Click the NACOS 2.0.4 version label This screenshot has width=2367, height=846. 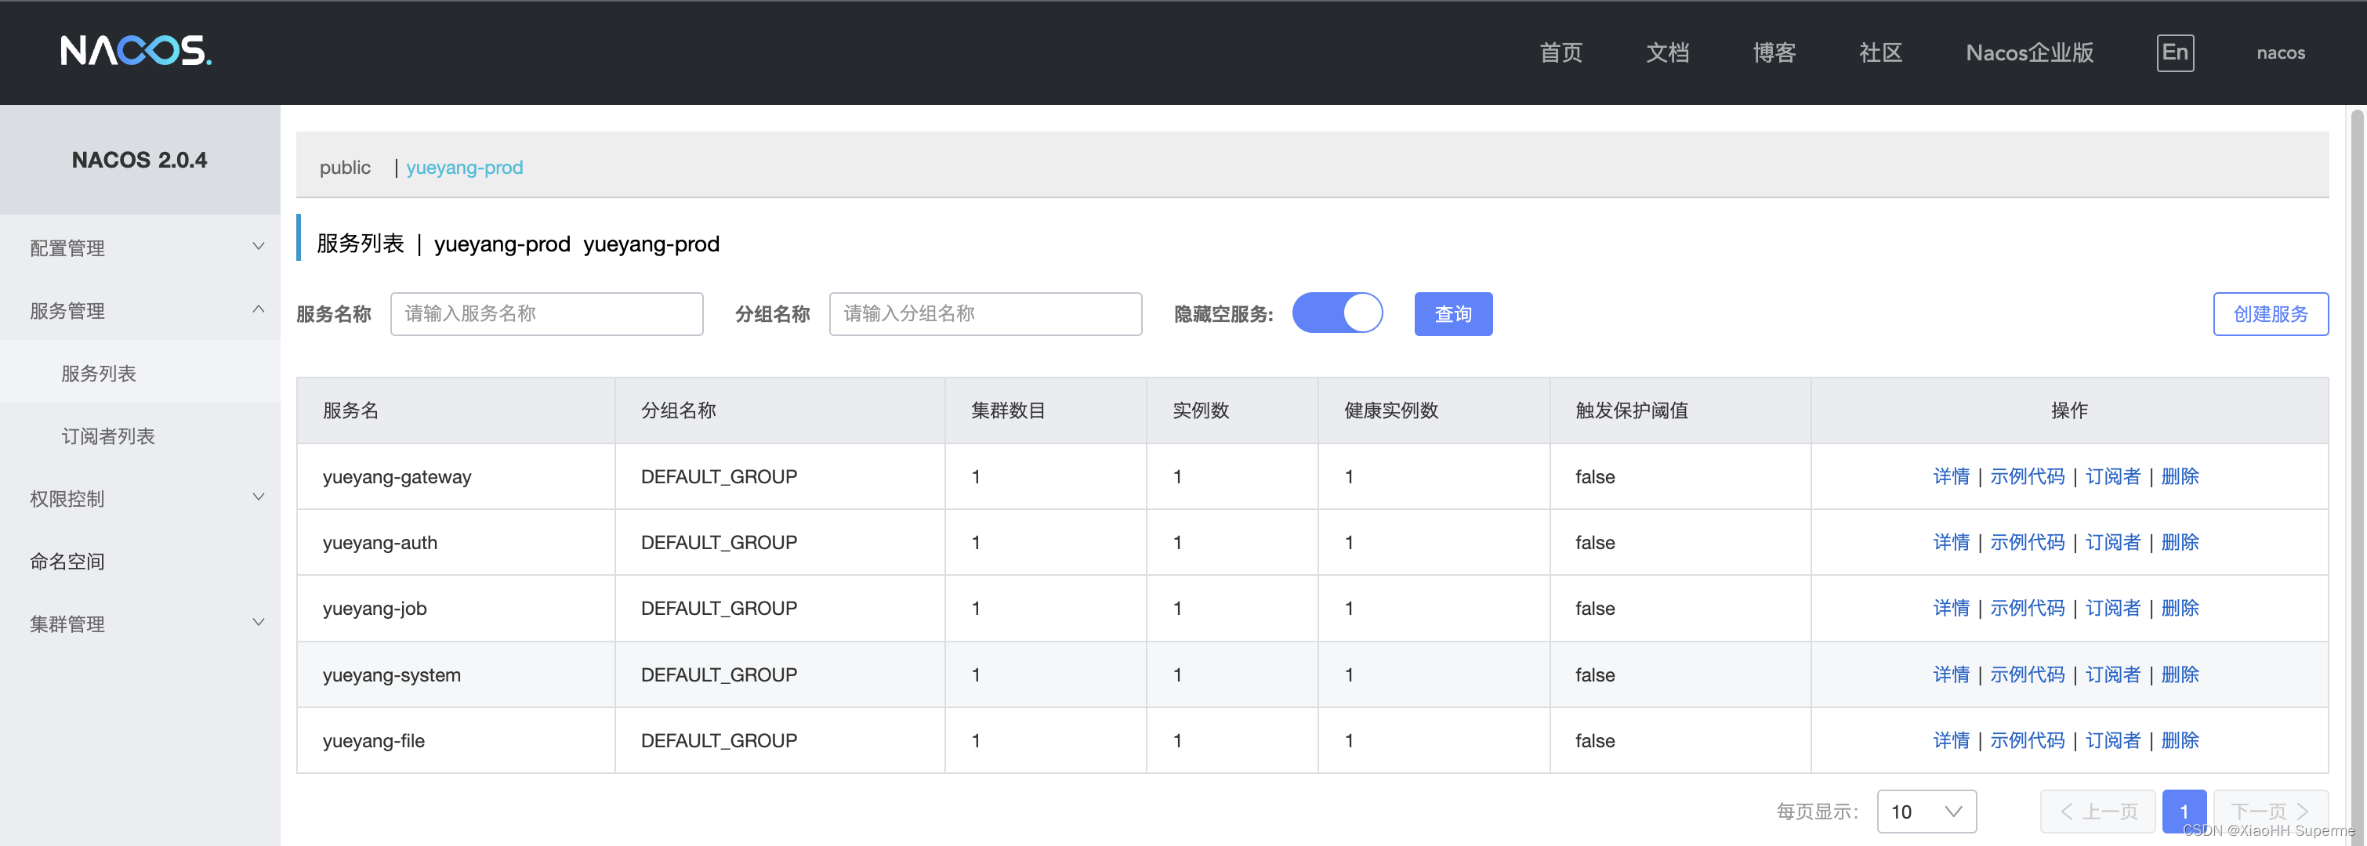click(x=139, y=160)
